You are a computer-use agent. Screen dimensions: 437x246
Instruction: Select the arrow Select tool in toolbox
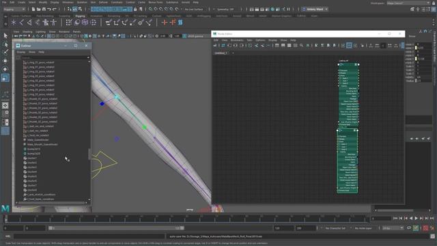tap(5, 36)
